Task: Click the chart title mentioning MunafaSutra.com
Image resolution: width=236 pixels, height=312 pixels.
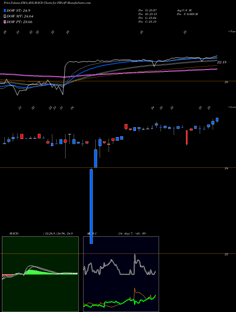Action: [x=47, y=3]
